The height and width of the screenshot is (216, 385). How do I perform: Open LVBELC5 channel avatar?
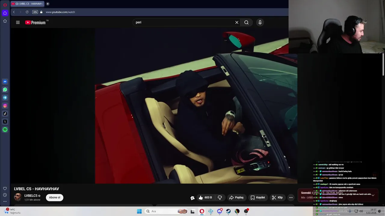coord(18,197)
